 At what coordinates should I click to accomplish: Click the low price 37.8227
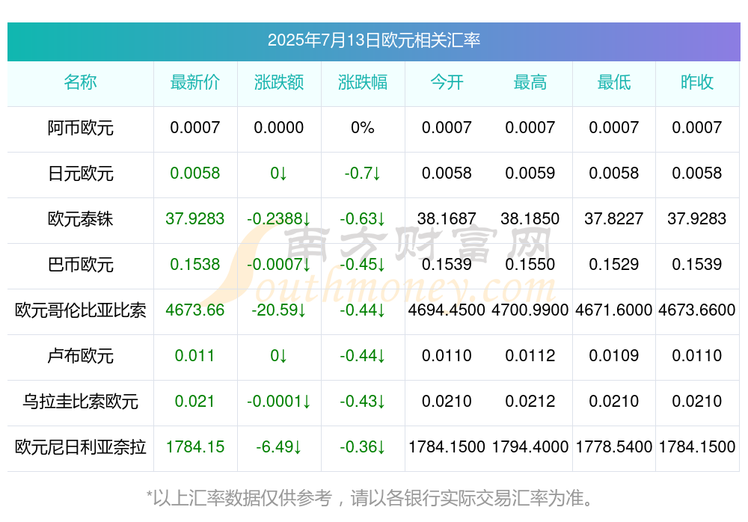(614, 219)
